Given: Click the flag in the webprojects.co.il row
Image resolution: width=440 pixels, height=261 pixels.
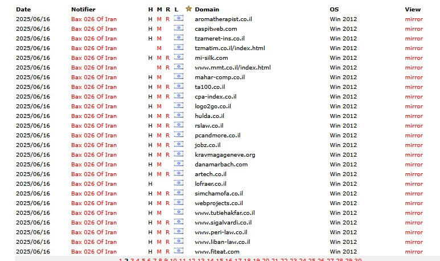Looking at the screenshot, I should [x=179, y=202].
